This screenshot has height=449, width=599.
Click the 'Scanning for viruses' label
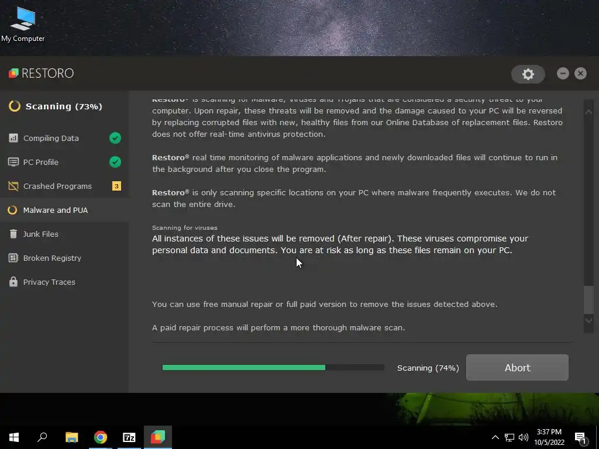pyautogui.click(x=184, y=227)
